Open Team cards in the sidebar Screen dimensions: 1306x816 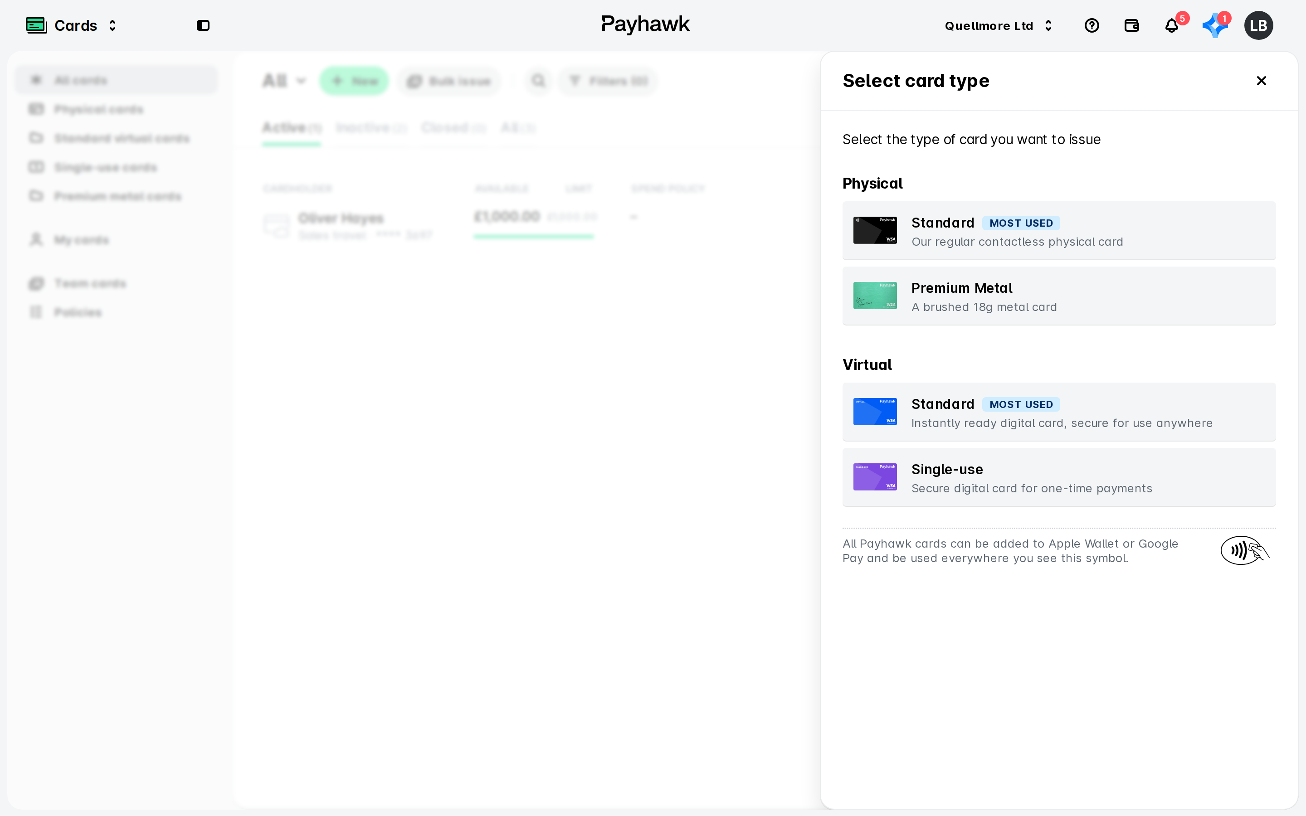116,283
